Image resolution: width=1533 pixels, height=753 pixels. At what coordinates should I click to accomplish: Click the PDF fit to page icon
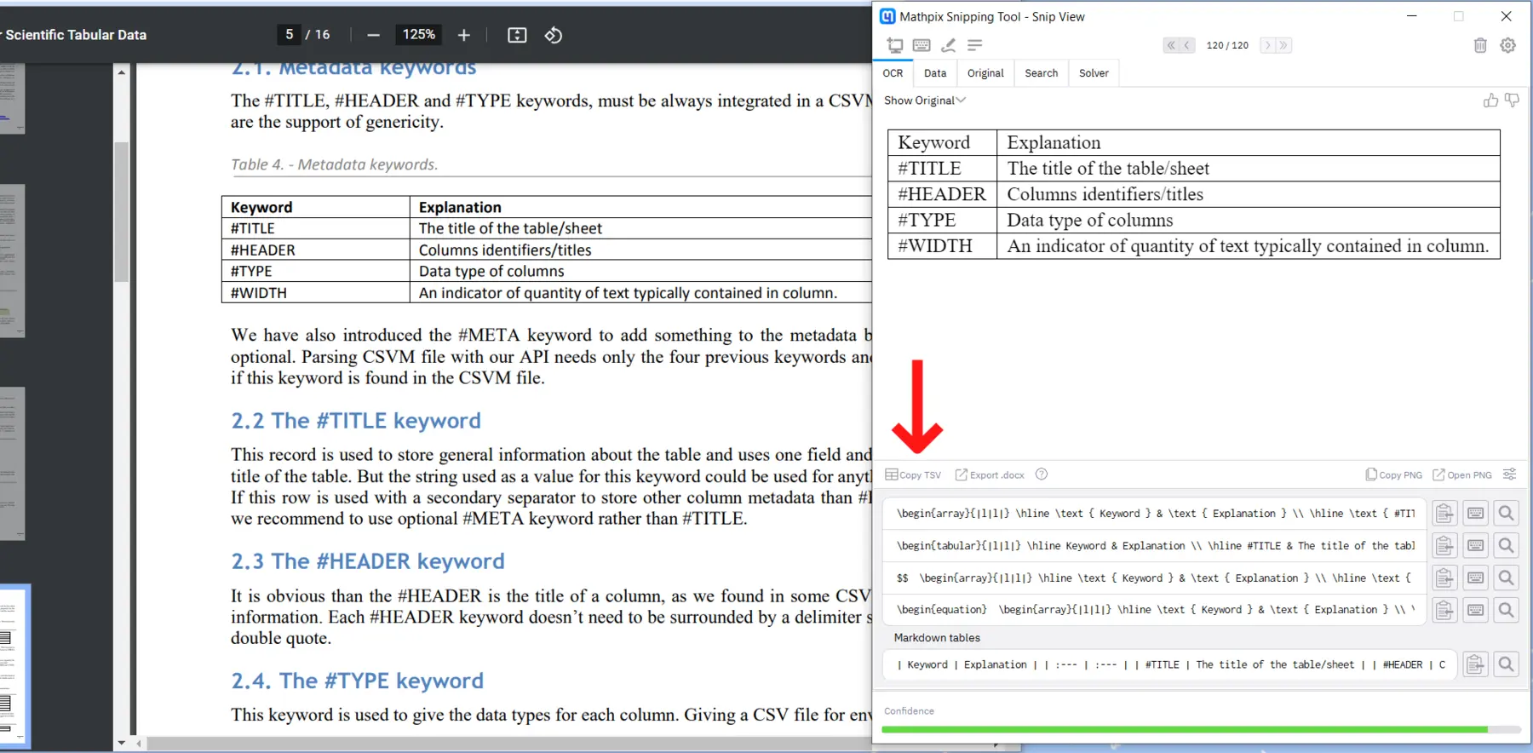pyautogui.click(x=517, y=35)
